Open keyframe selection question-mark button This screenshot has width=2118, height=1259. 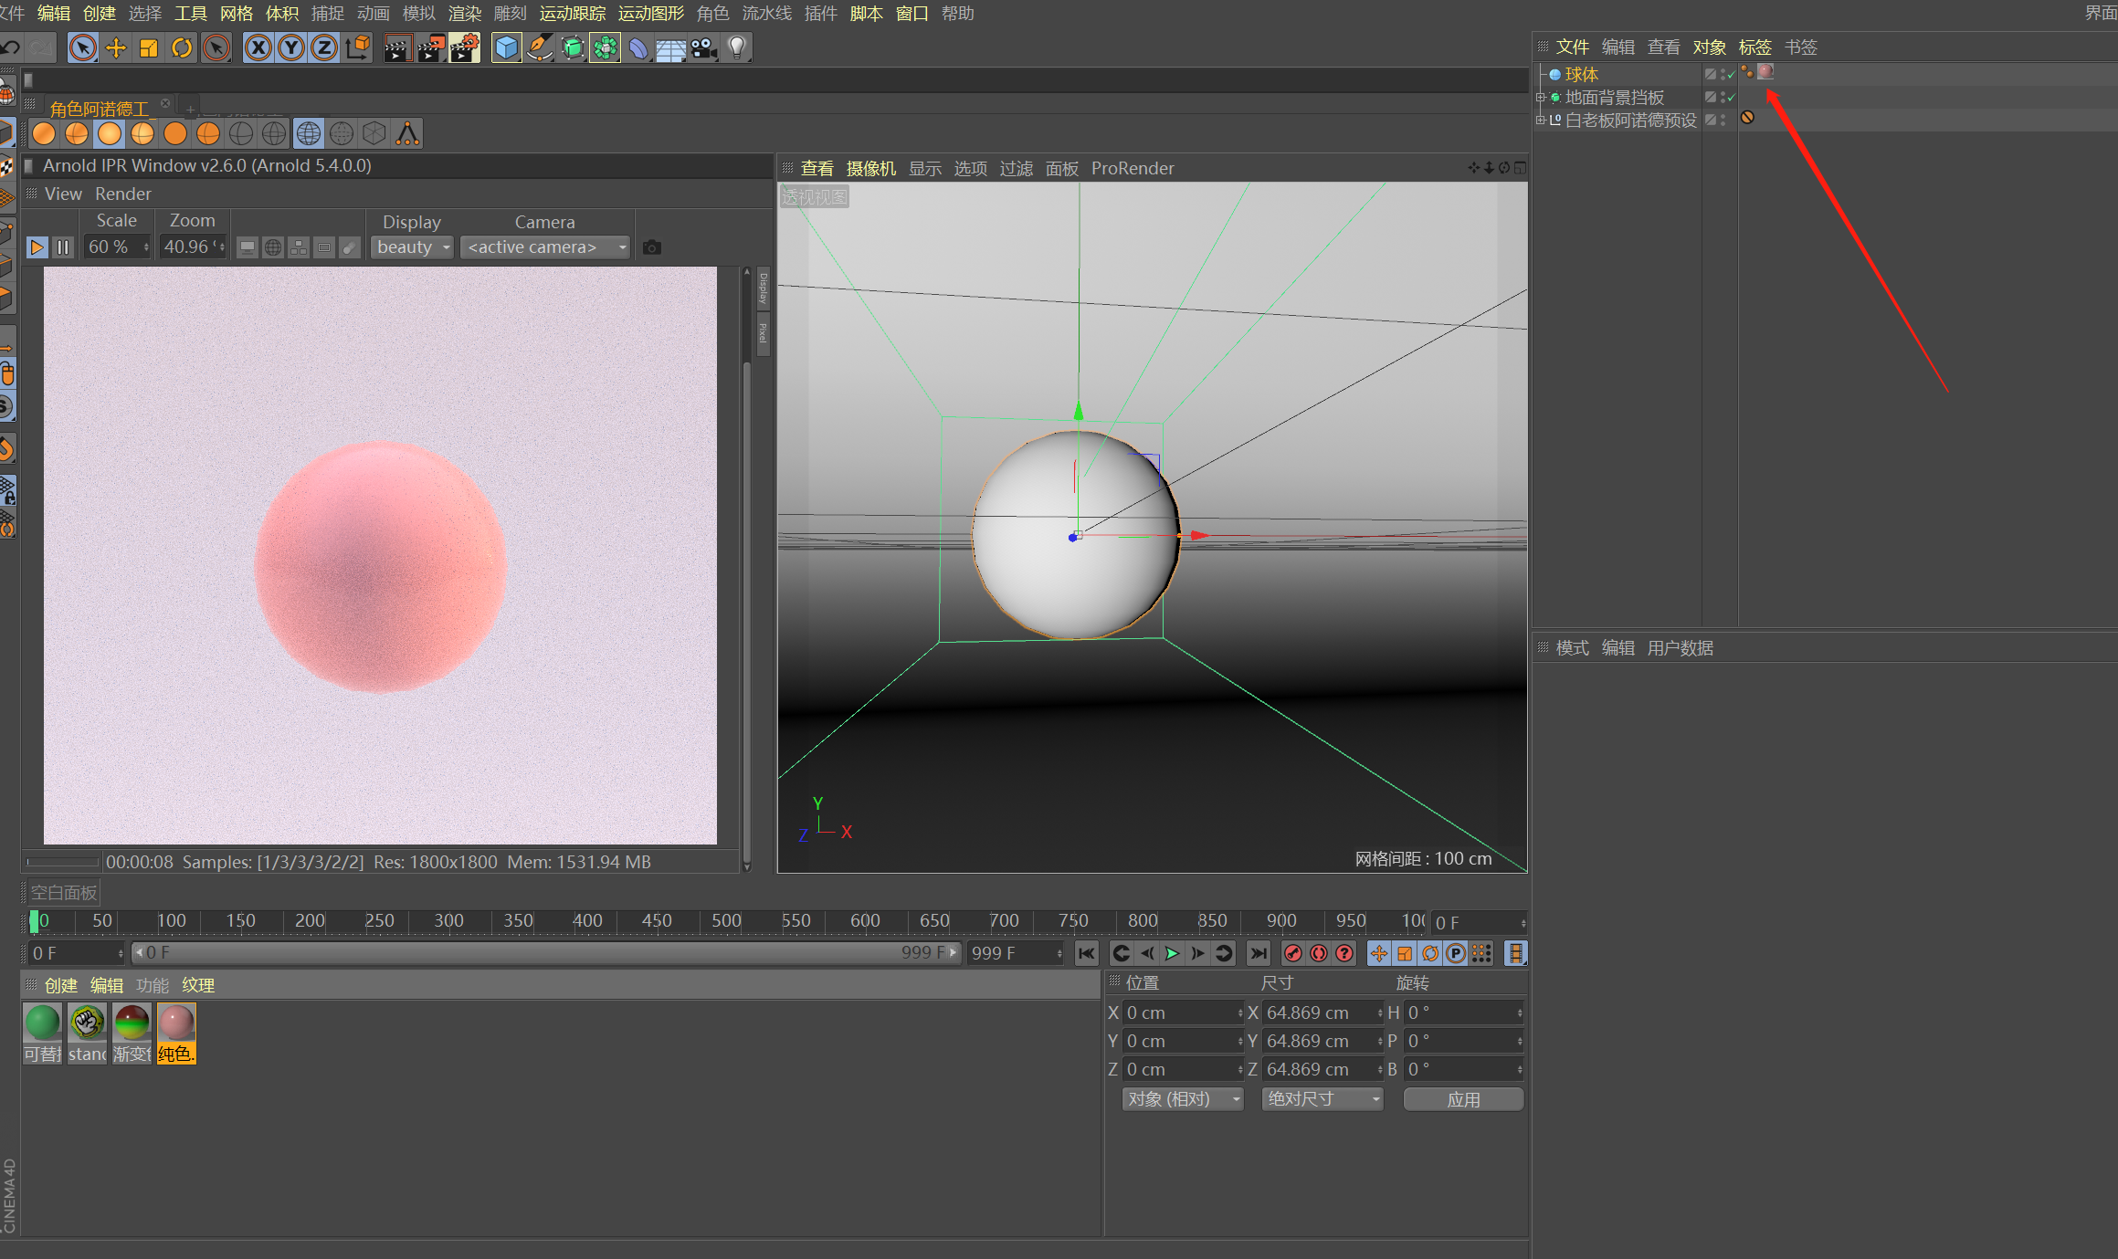point(1344,953)
